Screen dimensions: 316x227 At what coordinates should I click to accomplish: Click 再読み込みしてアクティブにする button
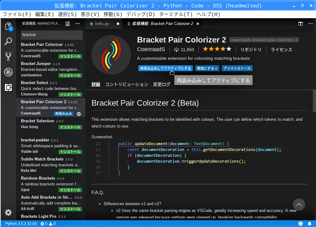(165, 68)
